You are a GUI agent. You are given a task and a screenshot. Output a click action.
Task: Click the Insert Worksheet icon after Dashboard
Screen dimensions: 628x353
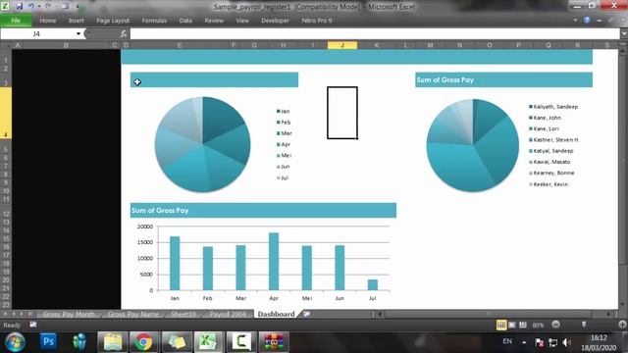(x=306, y=314)
